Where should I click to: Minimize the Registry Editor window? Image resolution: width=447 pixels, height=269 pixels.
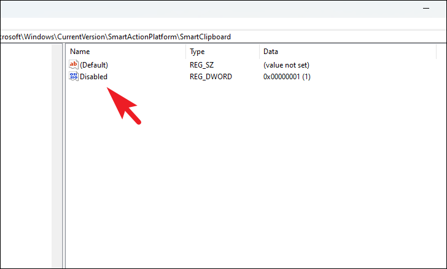click(x=426, y=9)
